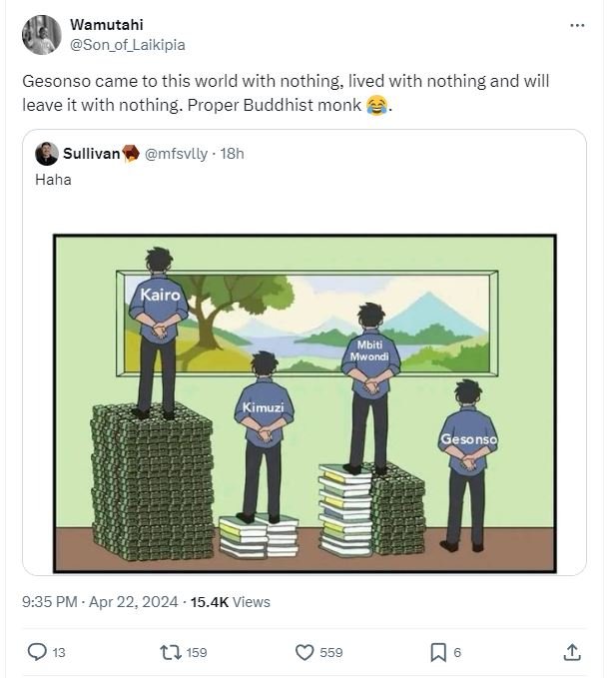
Task: Click the repost retweet icon
Action: click(171, 652)
